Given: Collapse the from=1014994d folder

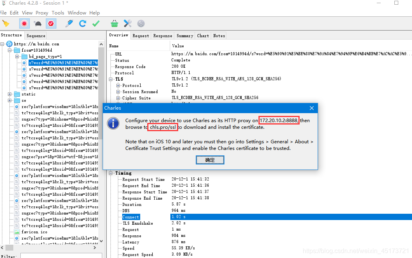Looking at the screenshot, I should (x=10, y=50).
